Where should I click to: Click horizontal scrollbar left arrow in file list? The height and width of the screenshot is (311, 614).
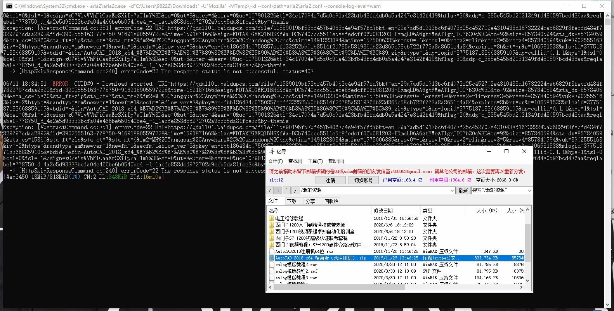click(271, 287)
